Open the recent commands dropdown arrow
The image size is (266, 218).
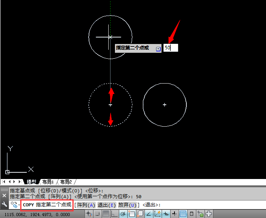[19, 205]
